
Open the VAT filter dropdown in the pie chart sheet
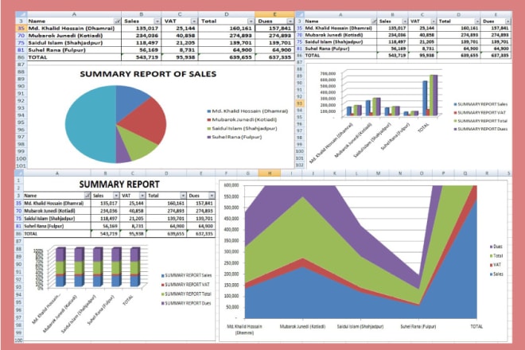[x=193, y=21]
